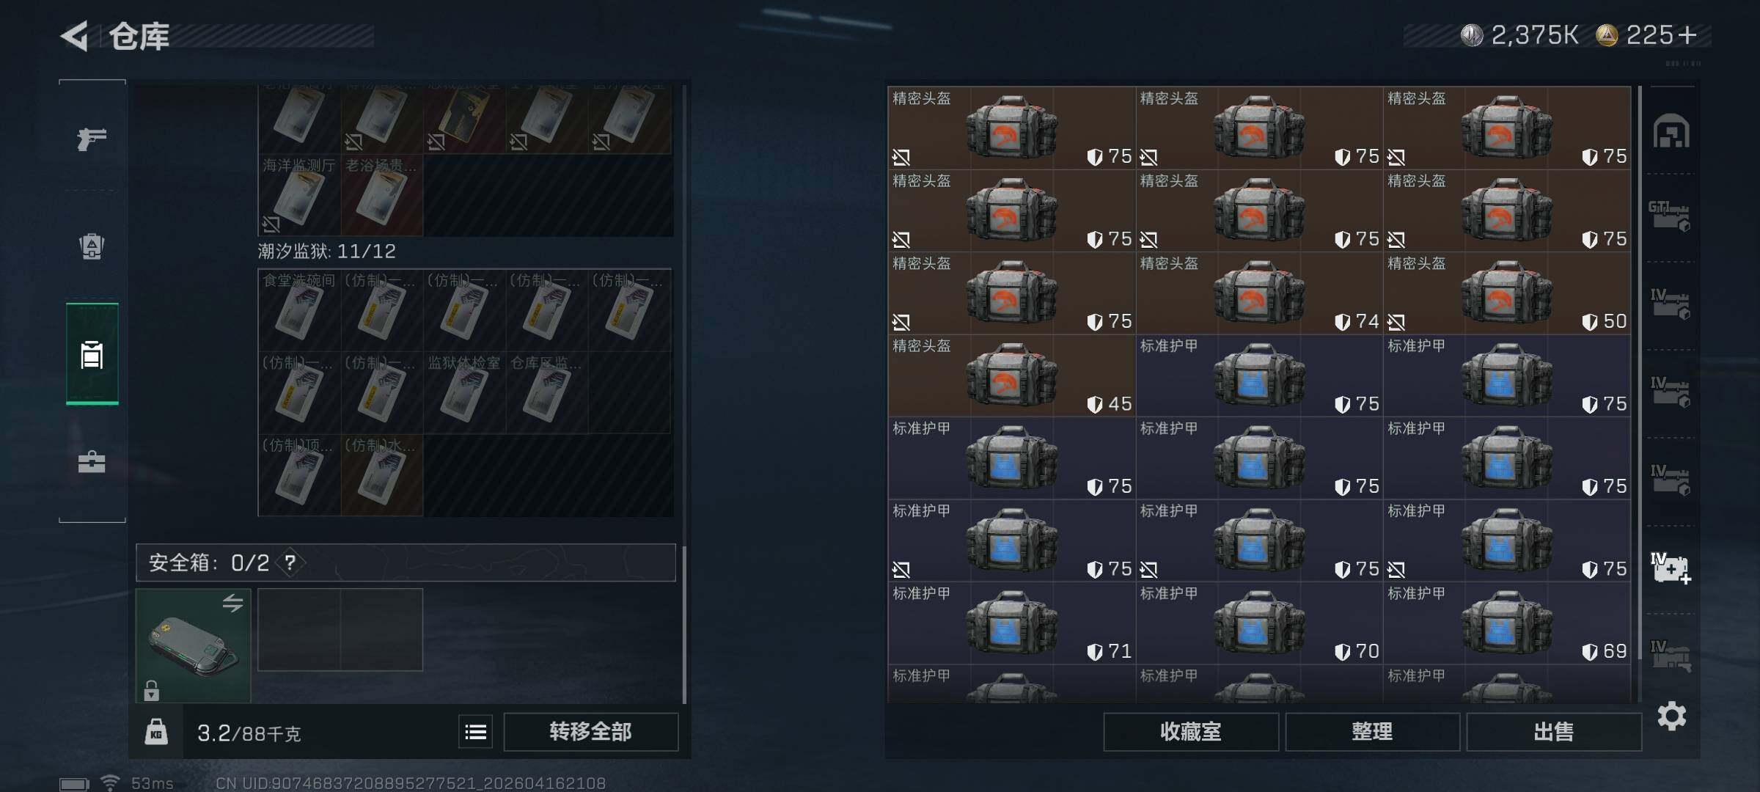
Task: Click the question mark beside 安全箱 0/2
Action: coord(290,562)
